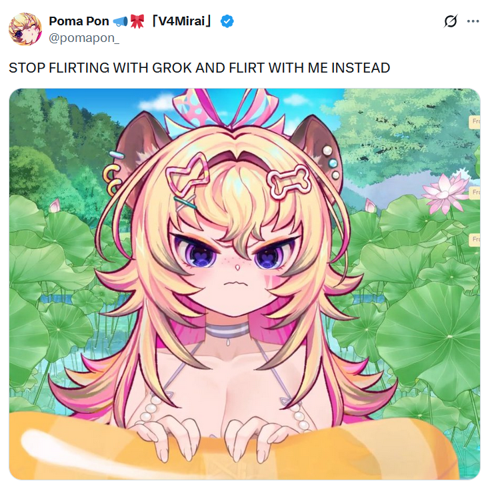The height and width of the screenshot is (483, 484).
Task: Click the pink lotus flower in the image
Action: [x=445, y=193]
